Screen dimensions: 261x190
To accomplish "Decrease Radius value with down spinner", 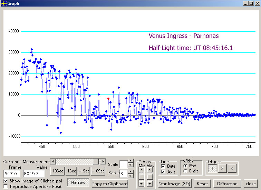I will pos(130,175).
